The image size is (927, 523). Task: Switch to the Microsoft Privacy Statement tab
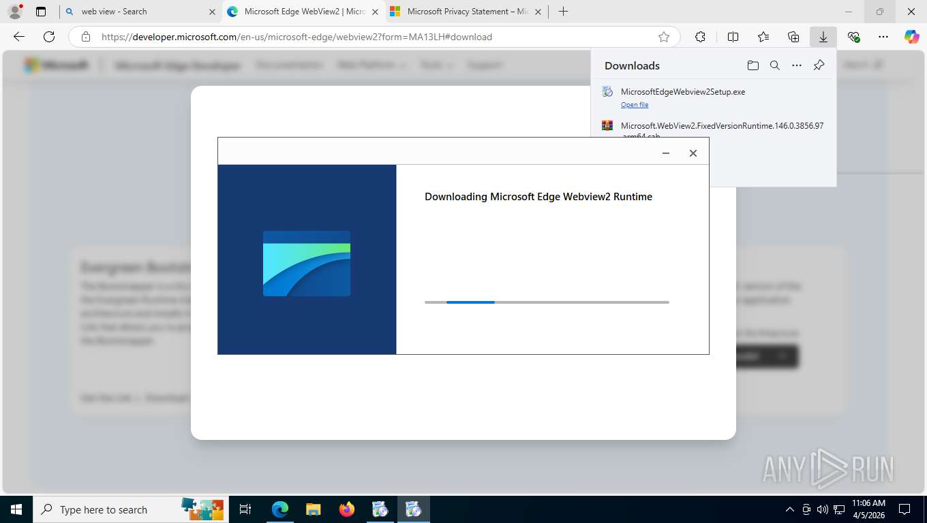pyautogui.click(x=467, y=12)
